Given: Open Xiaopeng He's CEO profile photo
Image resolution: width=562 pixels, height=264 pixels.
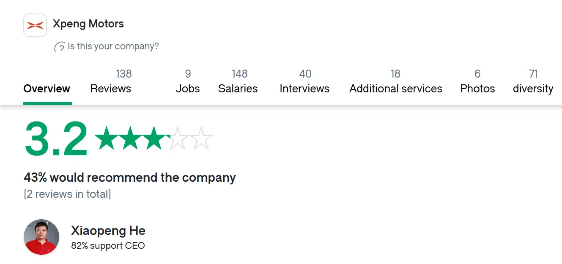Looking at the screenshot, I should [41, 237].
